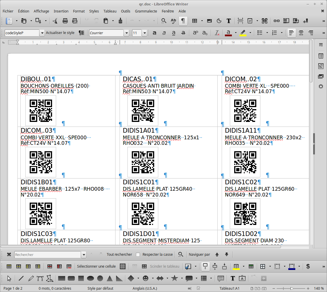The height and width of the screenshot is (292, 327).
Task: Open the Fichier menu
Action: pos(8,11)
